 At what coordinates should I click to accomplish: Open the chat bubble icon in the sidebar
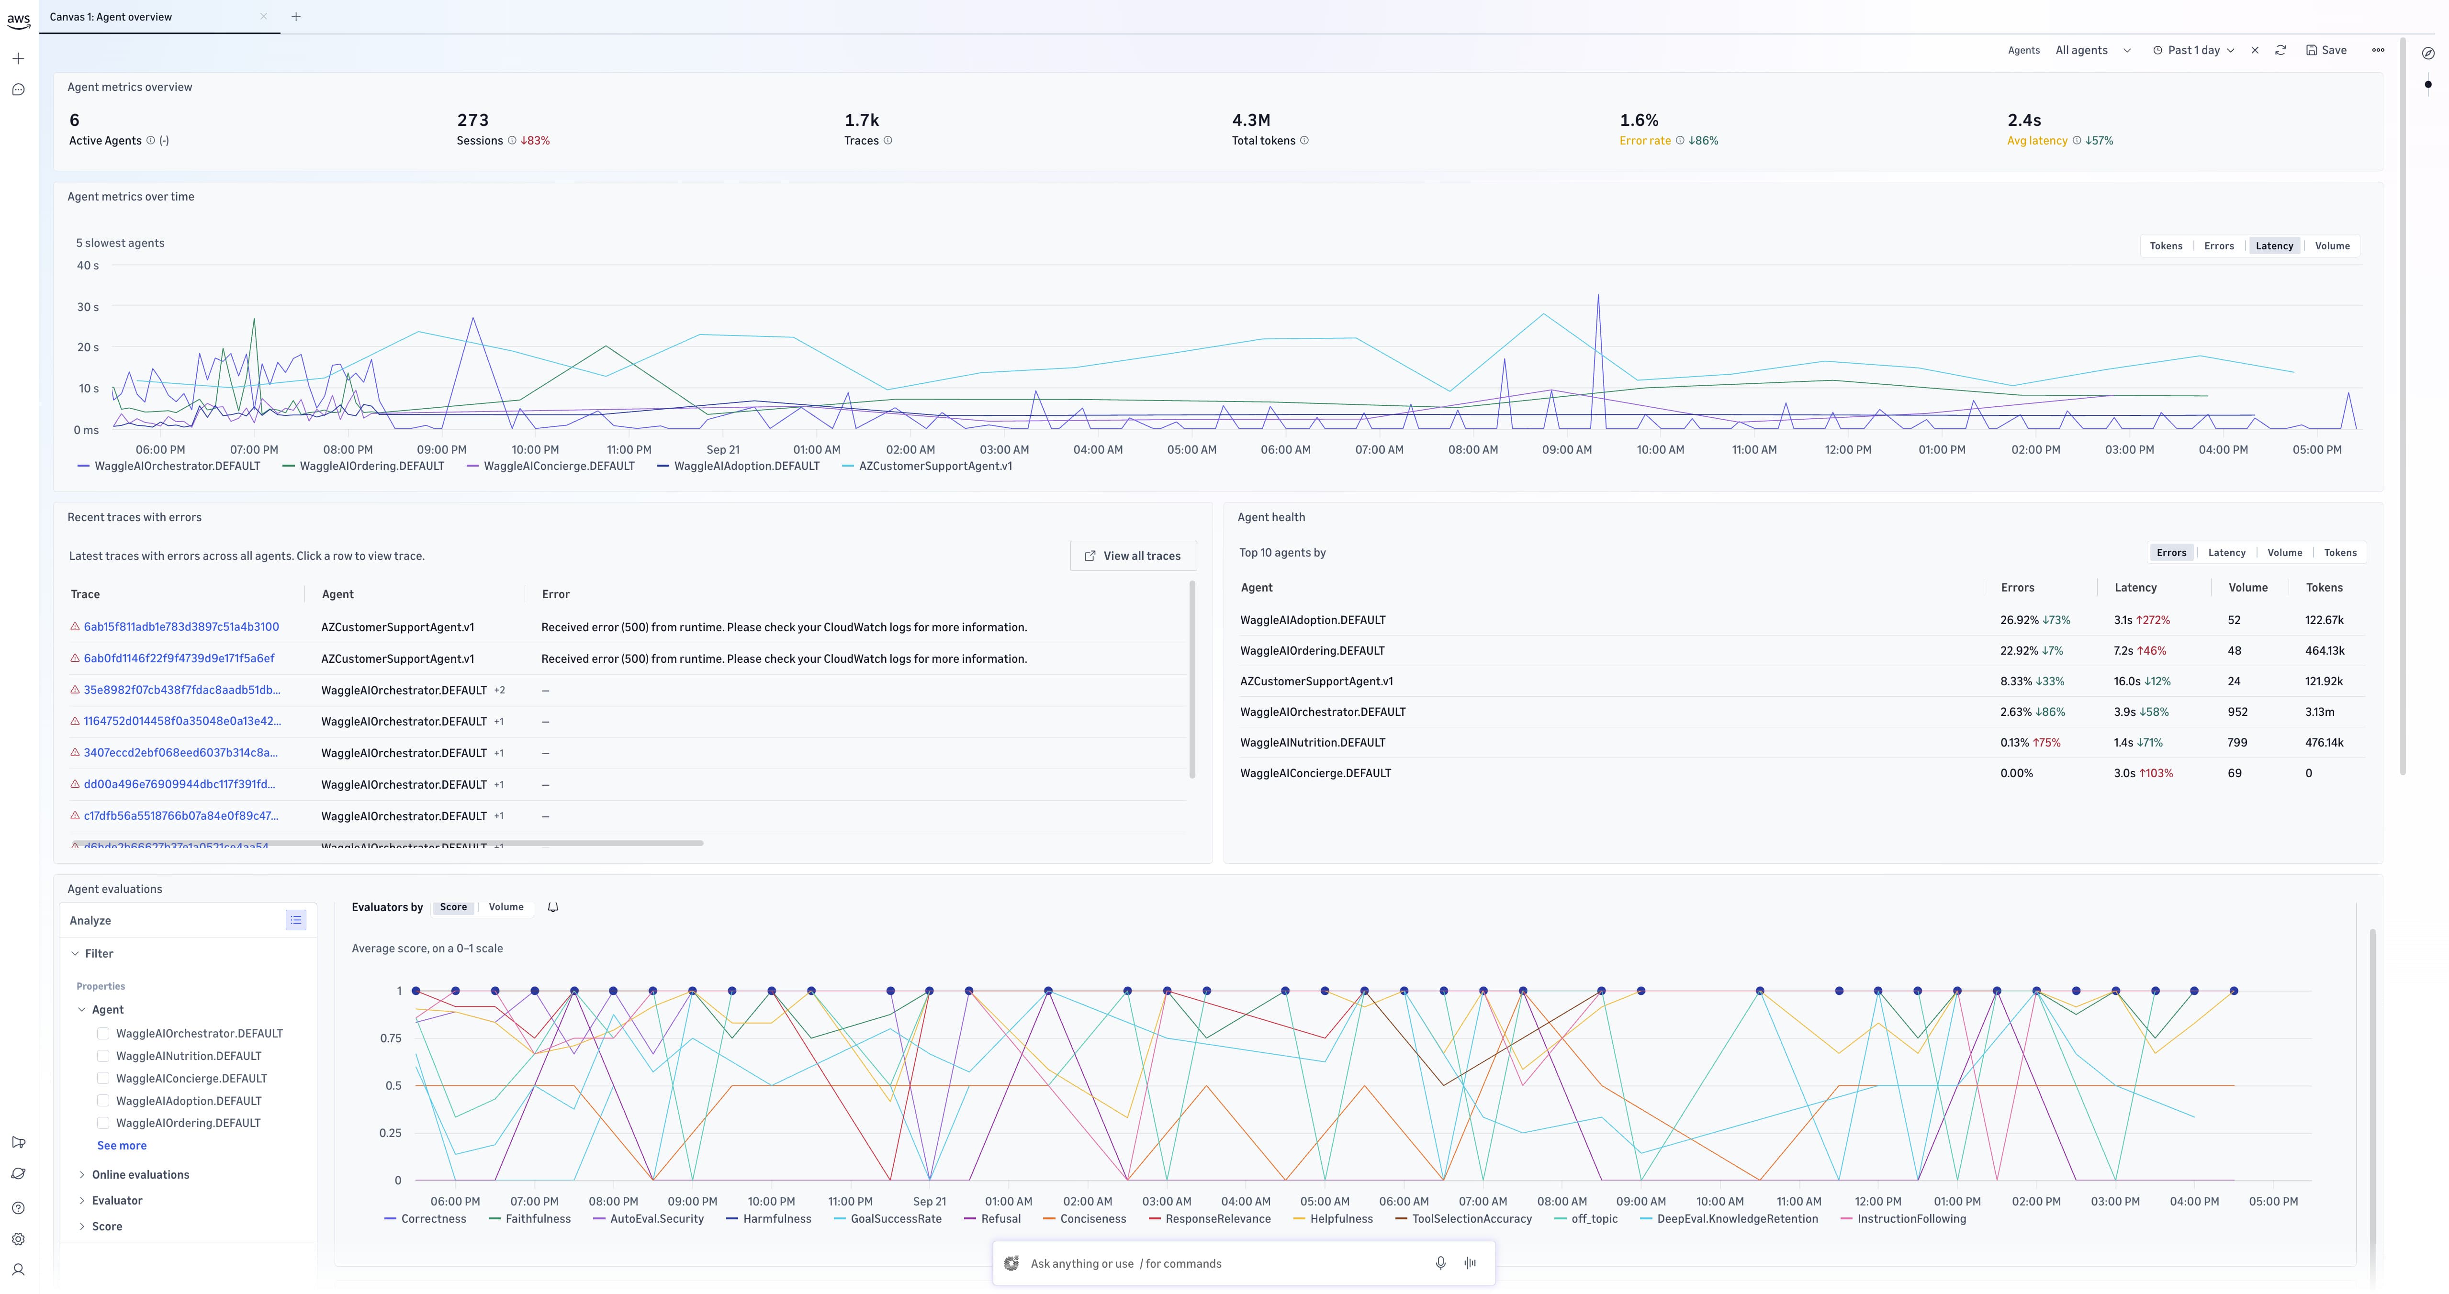[18, 90]
